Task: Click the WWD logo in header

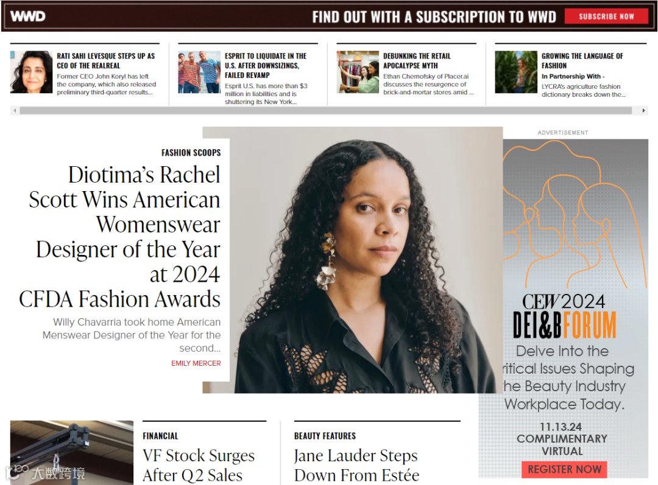Action: [x=27, y=16]
